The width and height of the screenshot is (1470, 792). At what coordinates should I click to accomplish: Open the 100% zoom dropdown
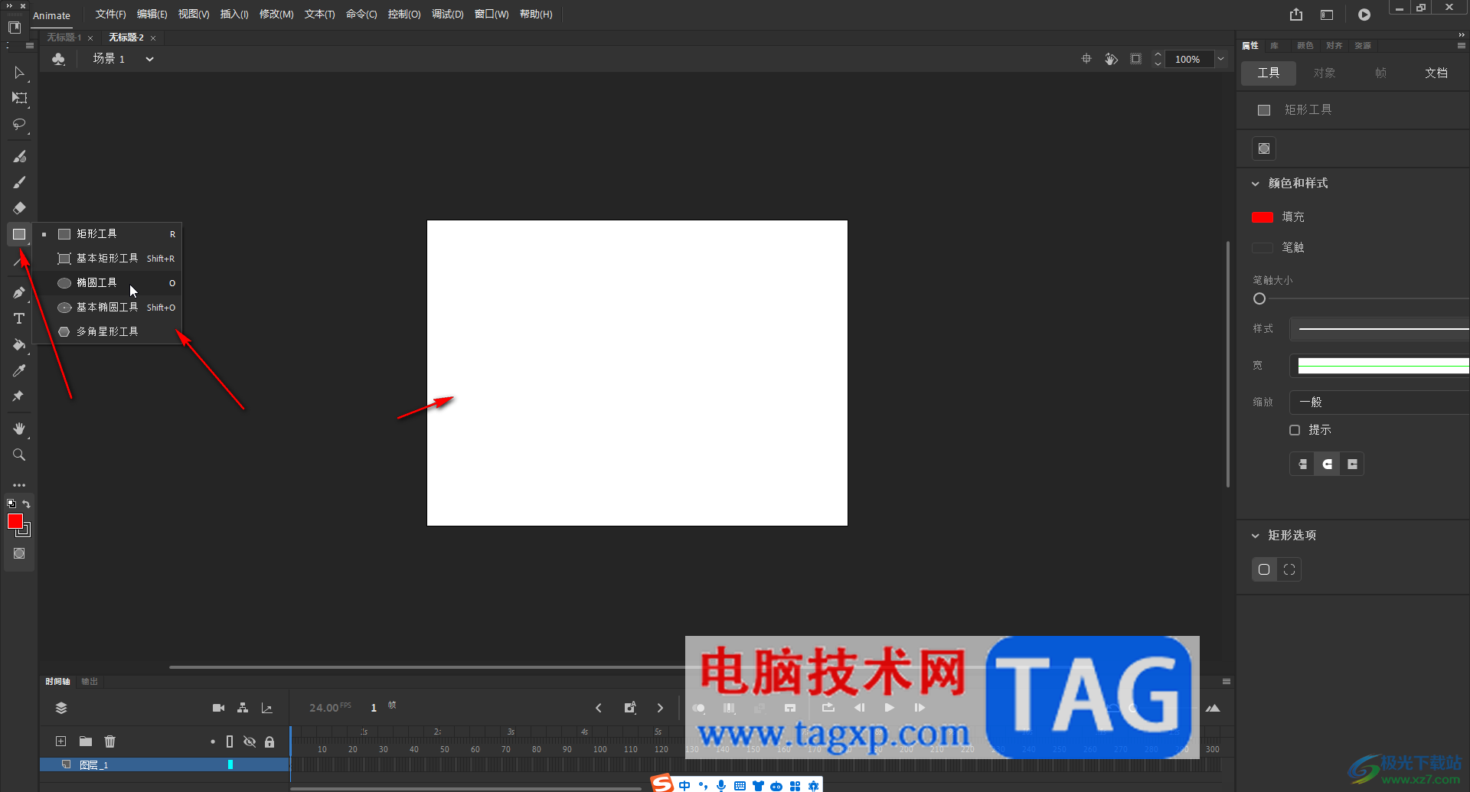point(1221,59)
